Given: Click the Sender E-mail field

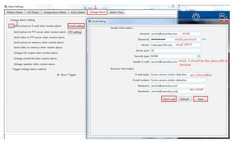Looking at the screenshot, I should [175, 62].
